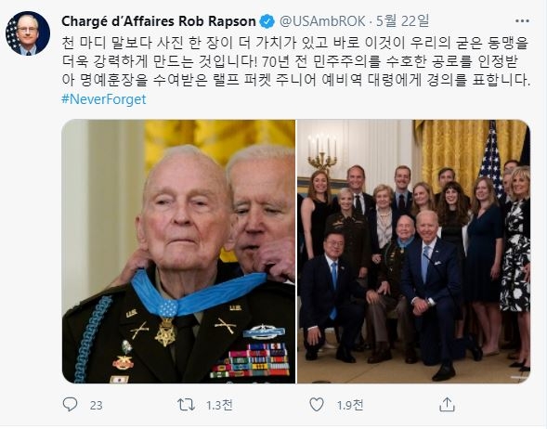This screenshot has height=429, width=547.
Task: Like the tweet with the heart icon
Action: coord(317,405)
